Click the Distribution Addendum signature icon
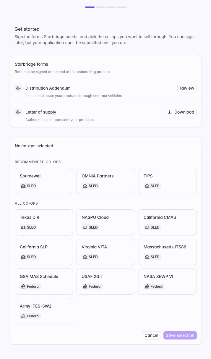 click(18, 88)
